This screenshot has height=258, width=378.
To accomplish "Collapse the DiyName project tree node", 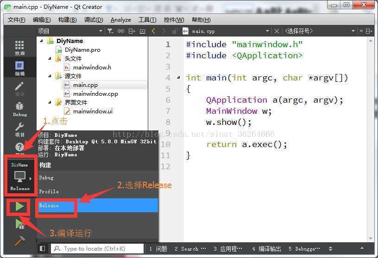I will click(42, 41).
